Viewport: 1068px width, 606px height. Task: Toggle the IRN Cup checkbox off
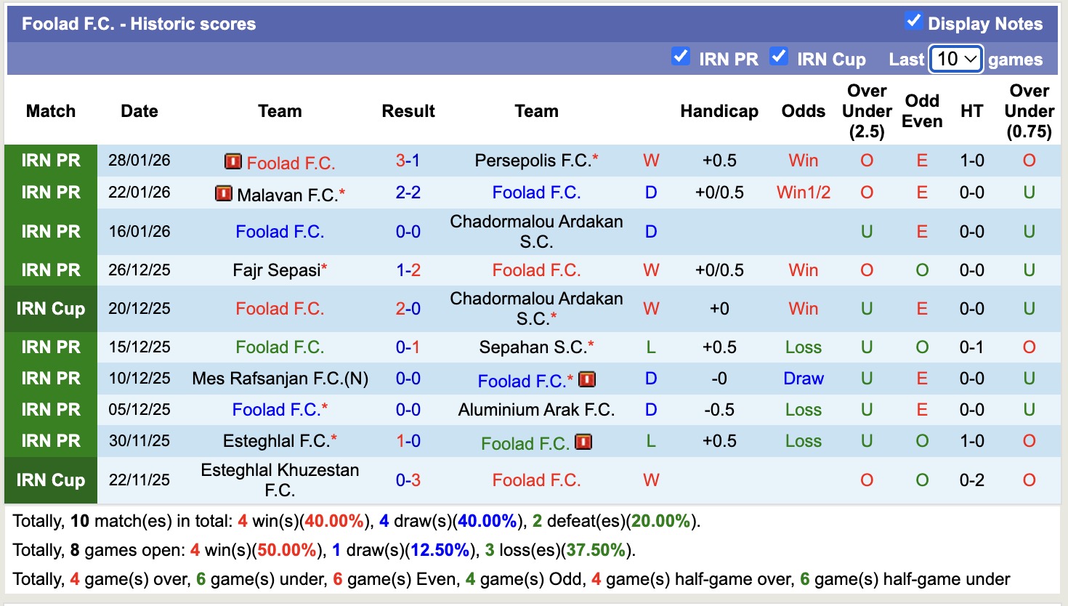coord(780,55)
